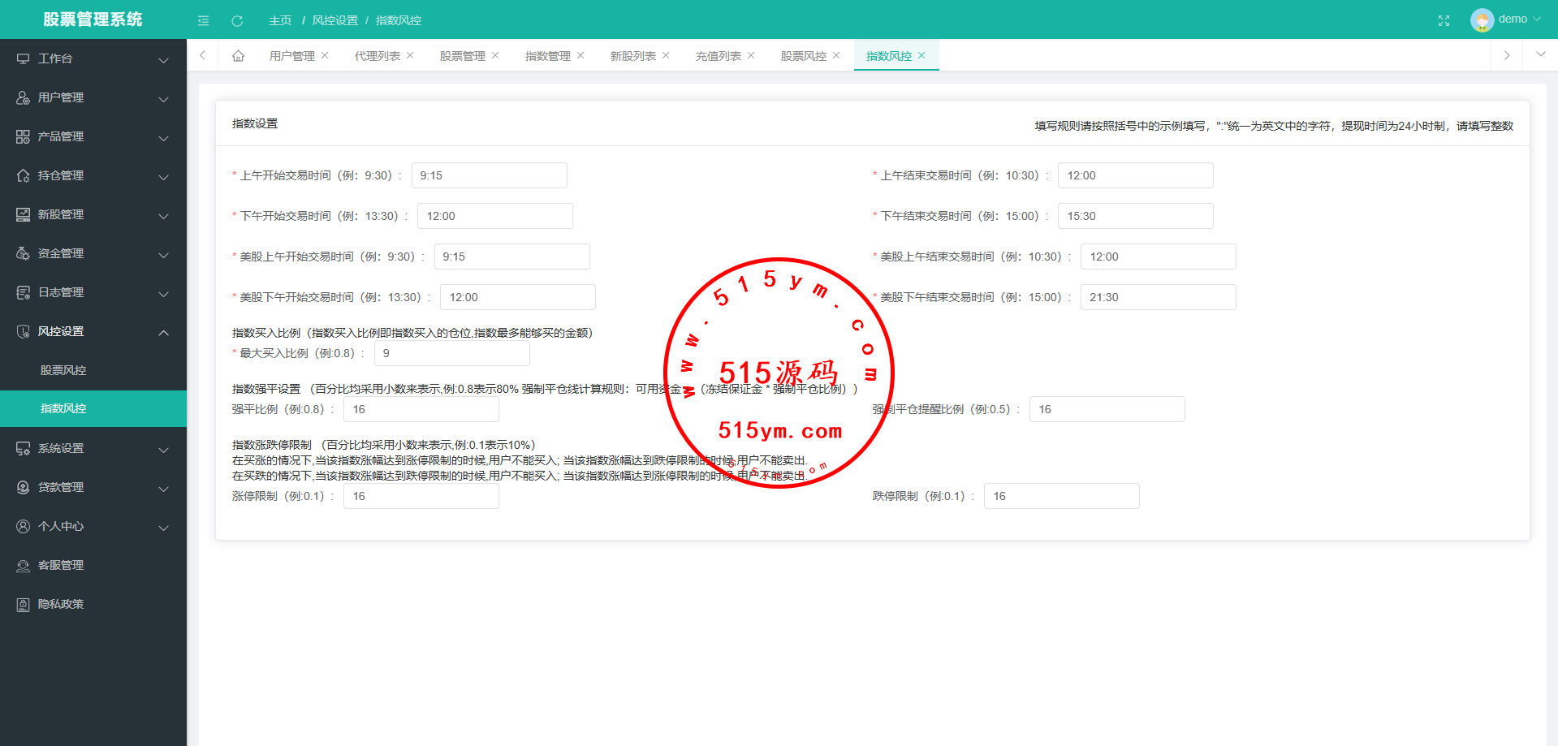The image size is (1558, 746).
Task: Click the 最大买入比例 input field
Action: point(451,353)
